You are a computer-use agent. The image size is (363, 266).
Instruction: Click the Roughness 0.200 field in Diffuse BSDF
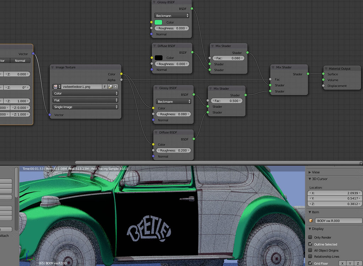pyautogui.click(x=174, y=150)
